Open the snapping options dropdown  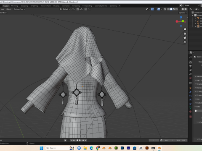click(x=81, y=9)
